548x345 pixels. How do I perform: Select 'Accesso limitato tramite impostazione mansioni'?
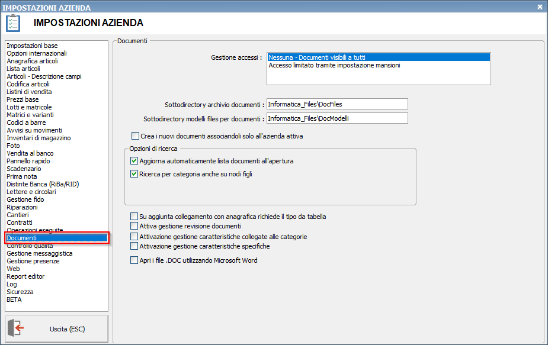(x=334, y=66)
